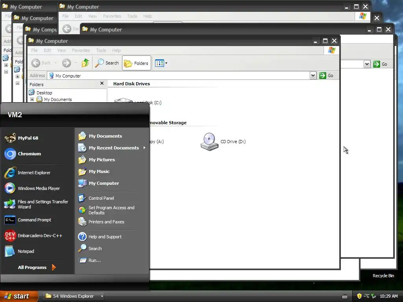Open My Pictures folder
Screen dimensions: 403x302
coord(97,160)
